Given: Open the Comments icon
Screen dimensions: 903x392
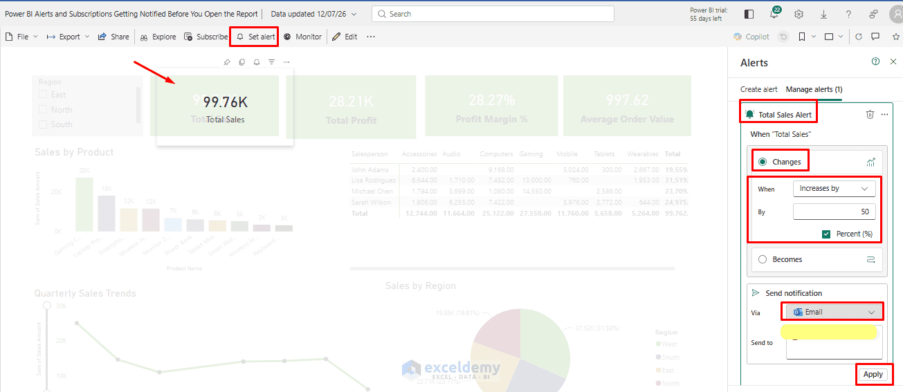Looking at the screenshot, I should click(x=875, y=37).
